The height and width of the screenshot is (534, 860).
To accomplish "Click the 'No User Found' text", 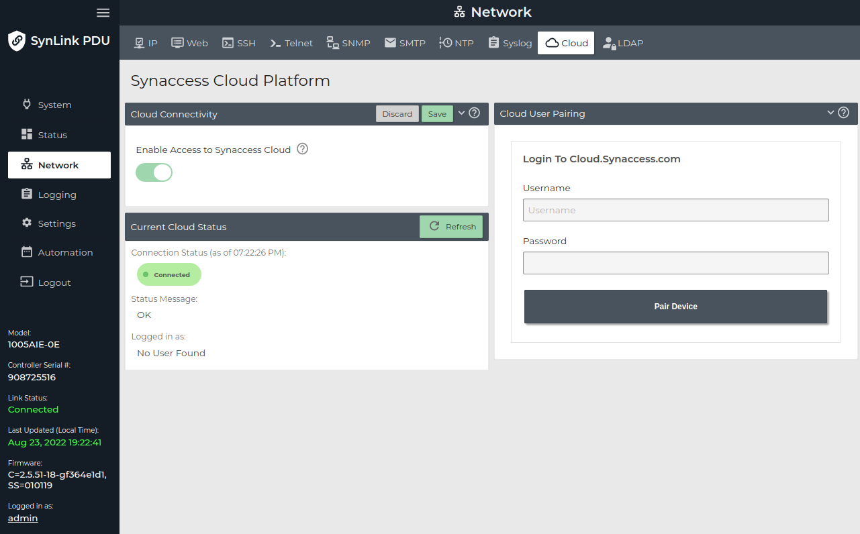I will pos(171,353).
